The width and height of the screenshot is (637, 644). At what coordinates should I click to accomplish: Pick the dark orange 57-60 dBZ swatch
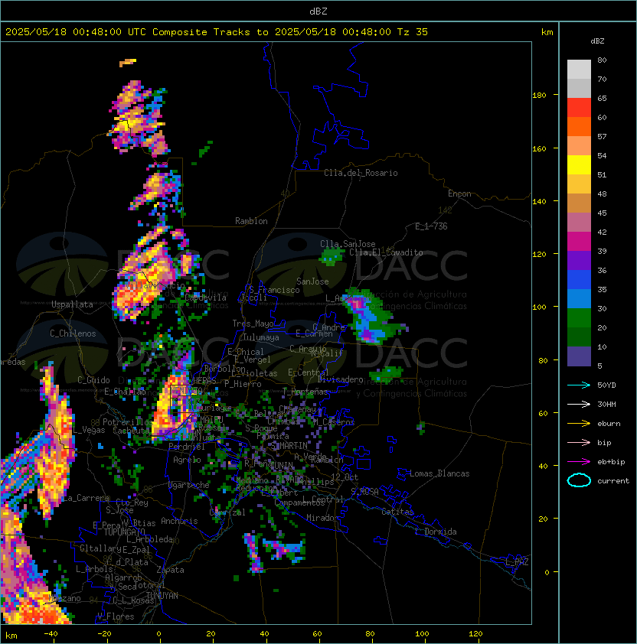tap(579, 126)
